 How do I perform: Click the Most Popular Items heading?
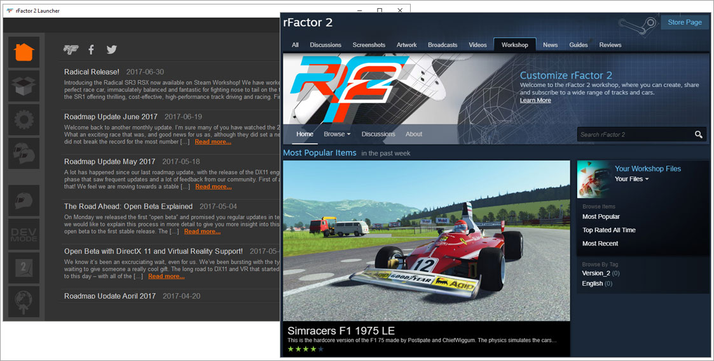[320, 153]
